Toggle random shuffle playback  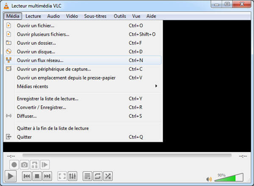[x=108, y=176]
